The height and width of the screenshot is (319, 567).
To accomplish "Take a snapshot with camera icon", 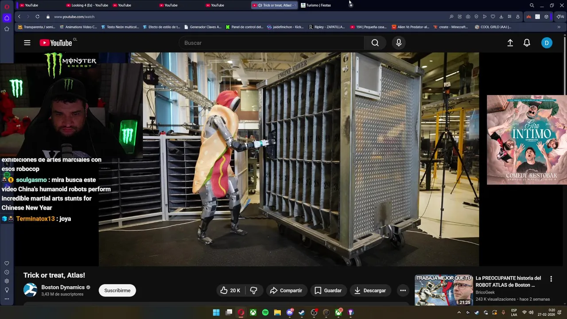I will (x=468, y=17).
